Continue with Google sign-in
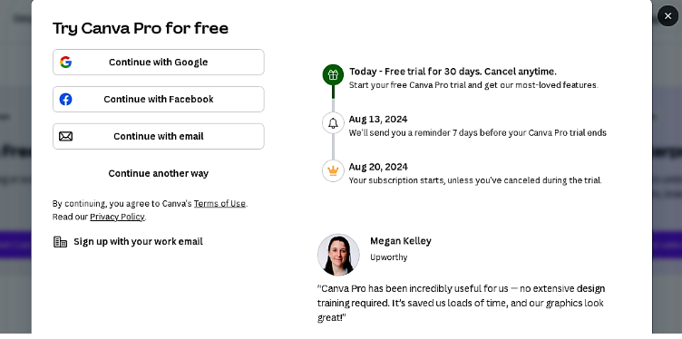This screenshot has width=682, height=339. pyautogui.click(x=159, y=63)
